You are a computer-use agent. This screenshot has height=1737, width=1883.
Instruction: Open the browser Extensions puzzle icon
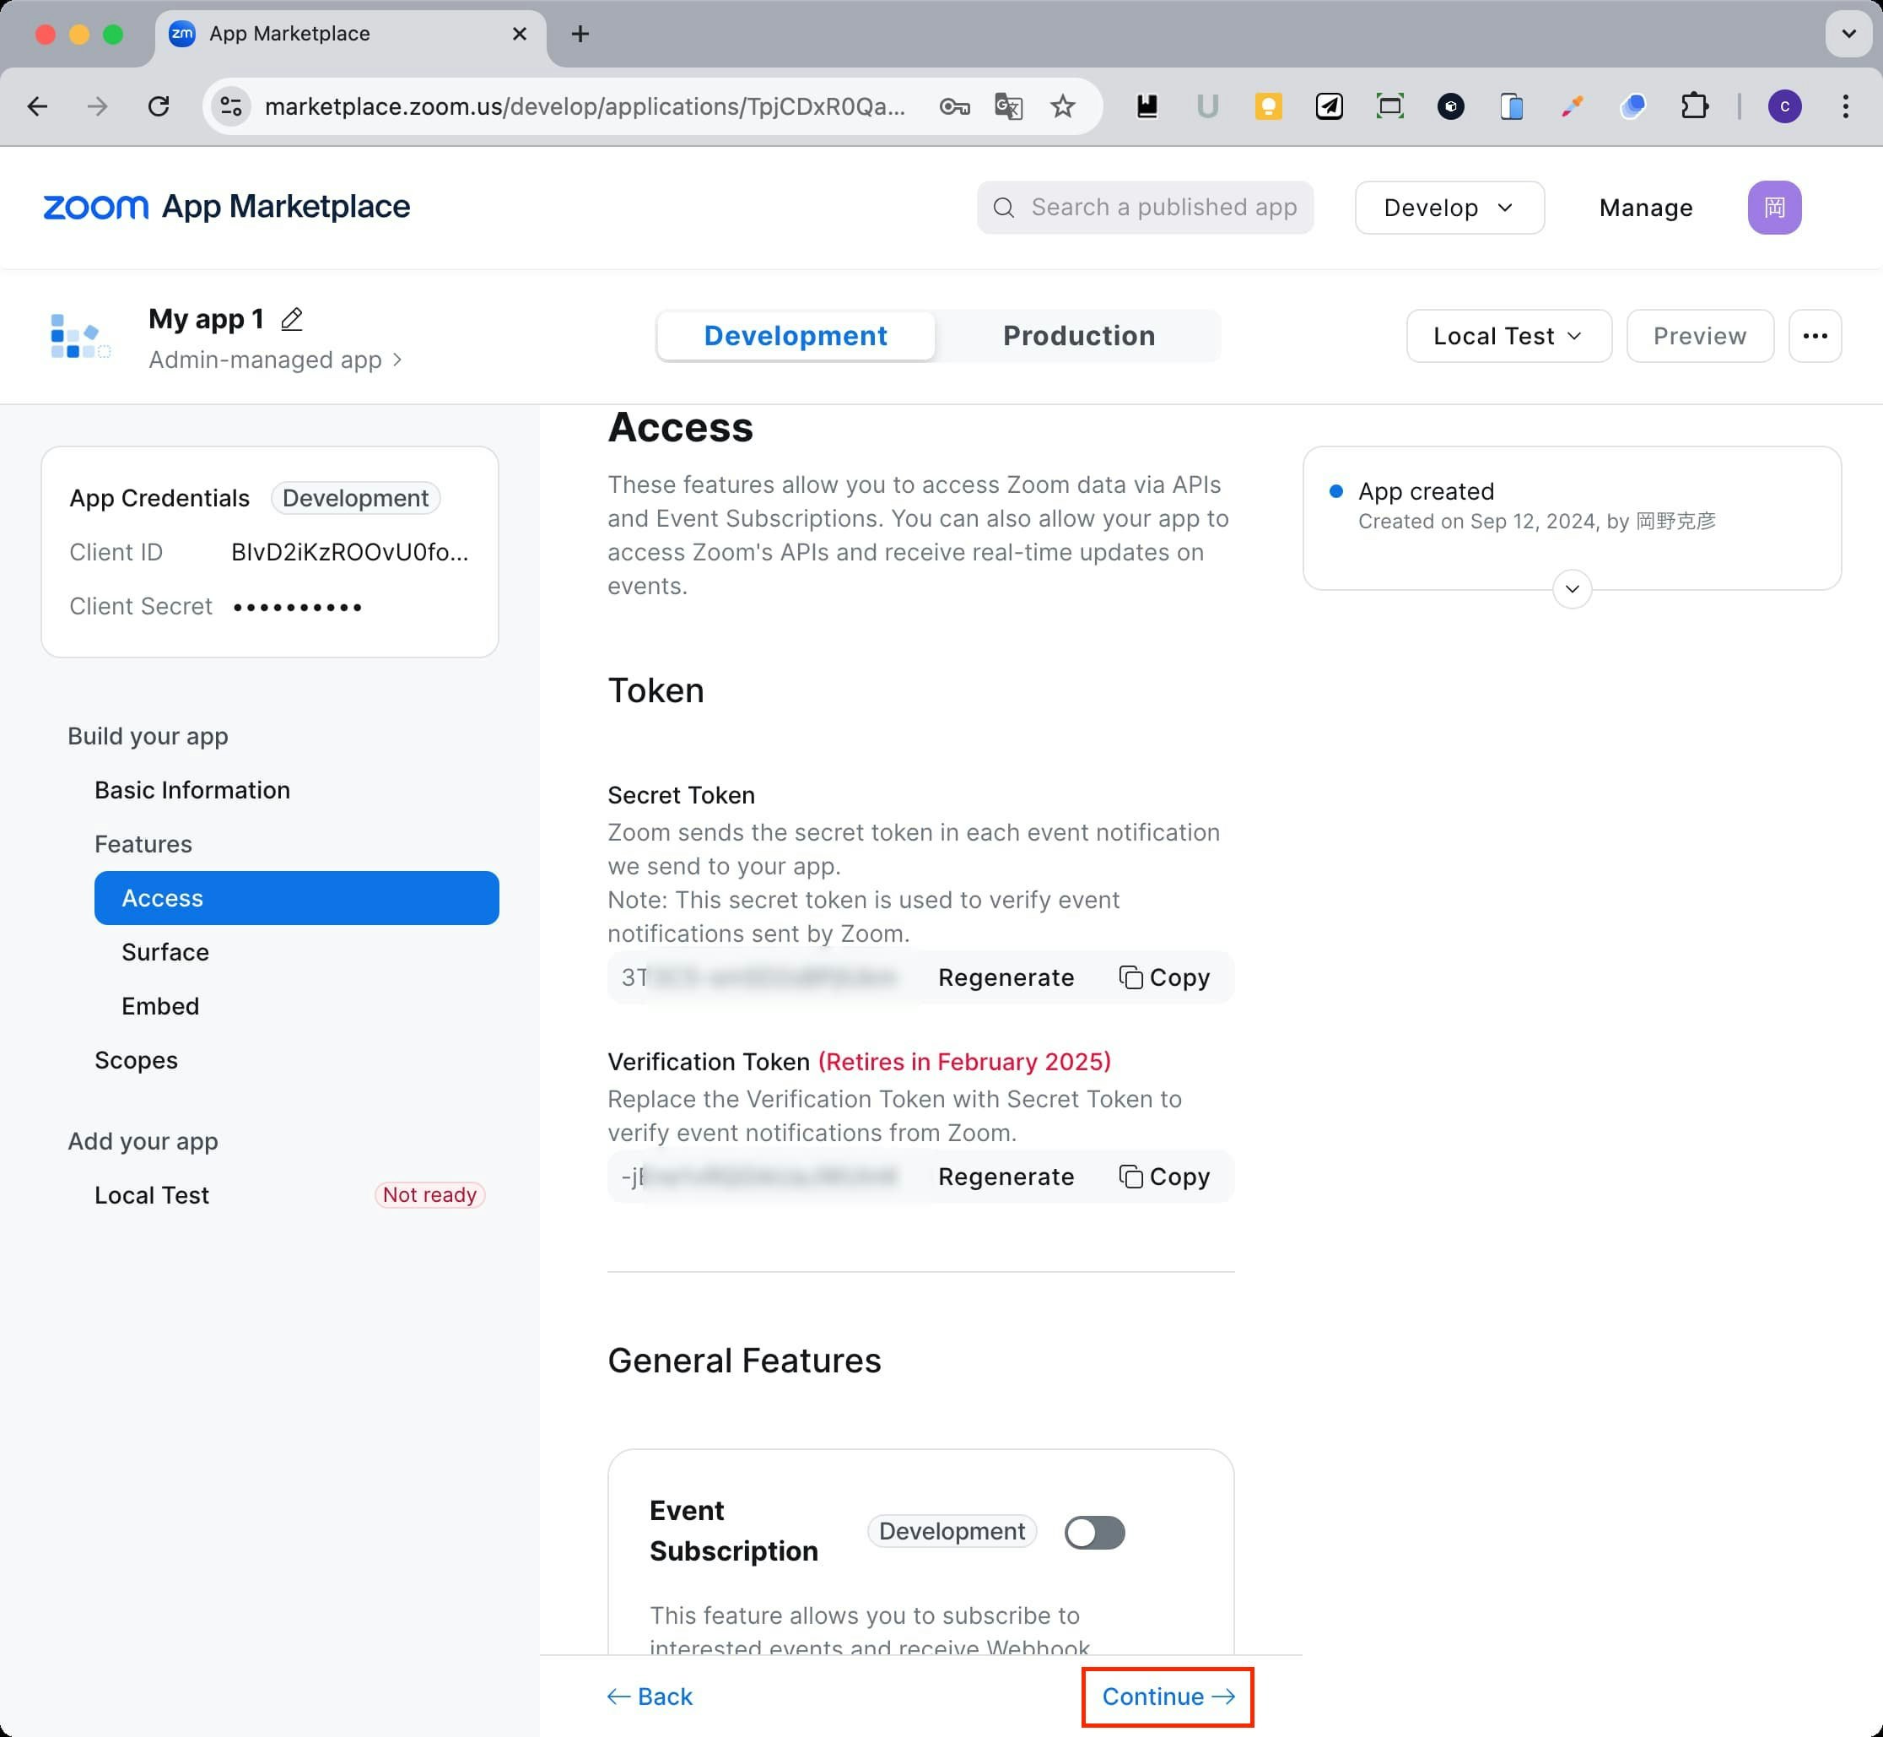point(1694,106)
